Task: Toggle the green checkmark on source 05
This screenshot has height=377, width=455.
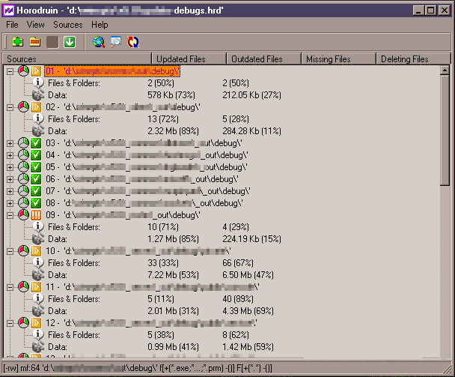Action: coord(36,167)
